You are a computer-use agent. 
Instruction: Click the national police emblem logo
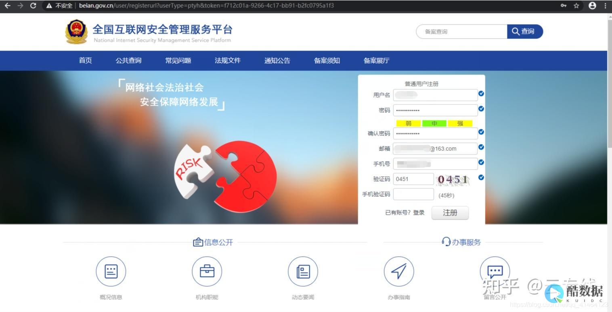pyautogui.click(x=76, y=31)
